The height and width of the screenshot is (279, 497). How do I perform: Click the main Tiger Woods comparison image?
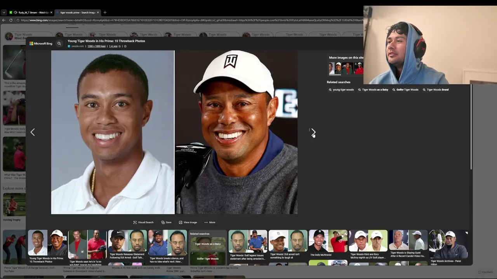tap(174, 132)
